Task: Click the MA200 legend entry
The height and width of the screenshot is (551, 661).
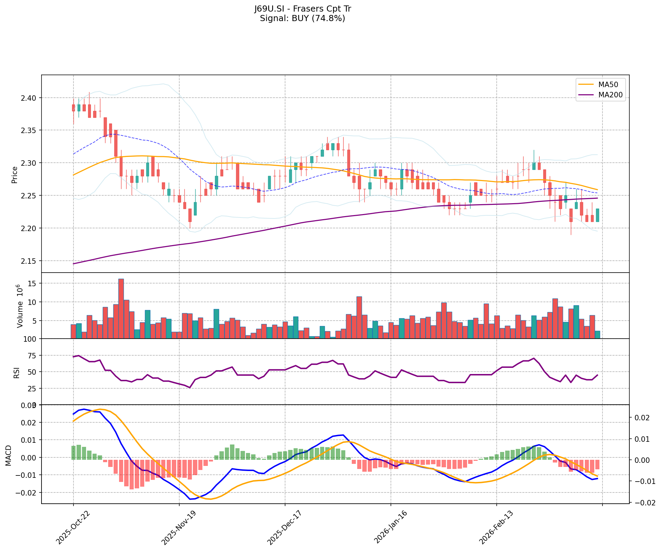Action: click(x=610, y=95)
